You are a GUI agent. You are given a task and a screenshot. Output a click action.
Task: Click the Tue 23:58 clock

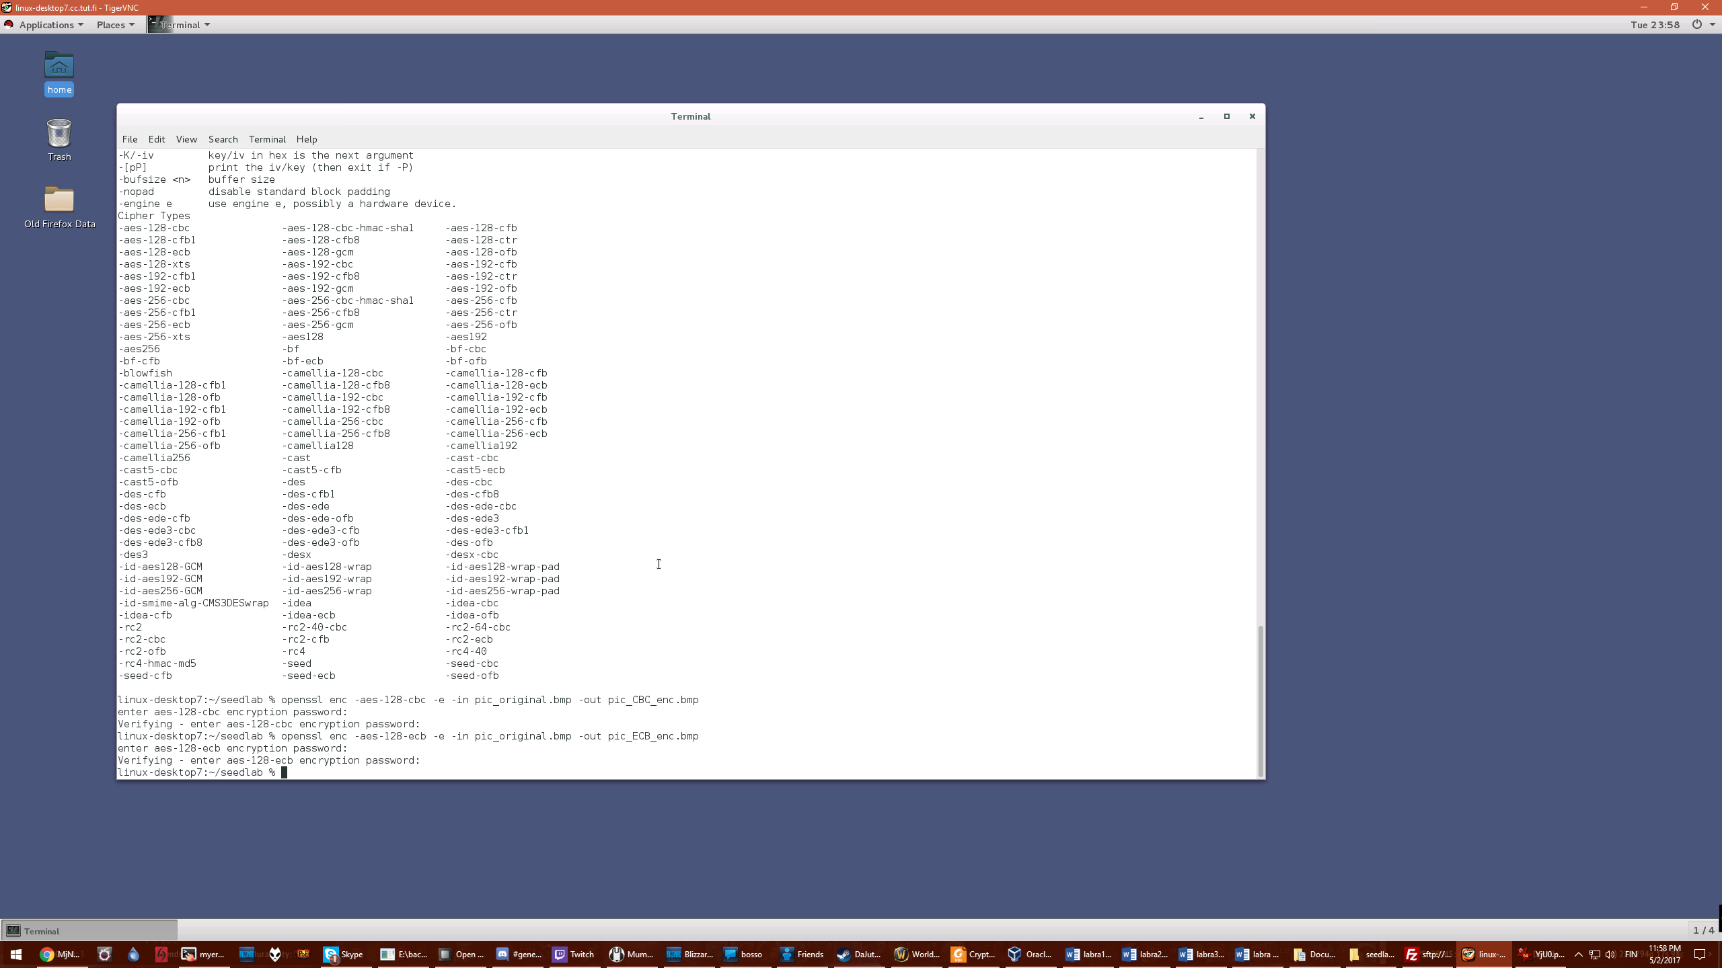pyautogui.click(x=1654, y=25)
